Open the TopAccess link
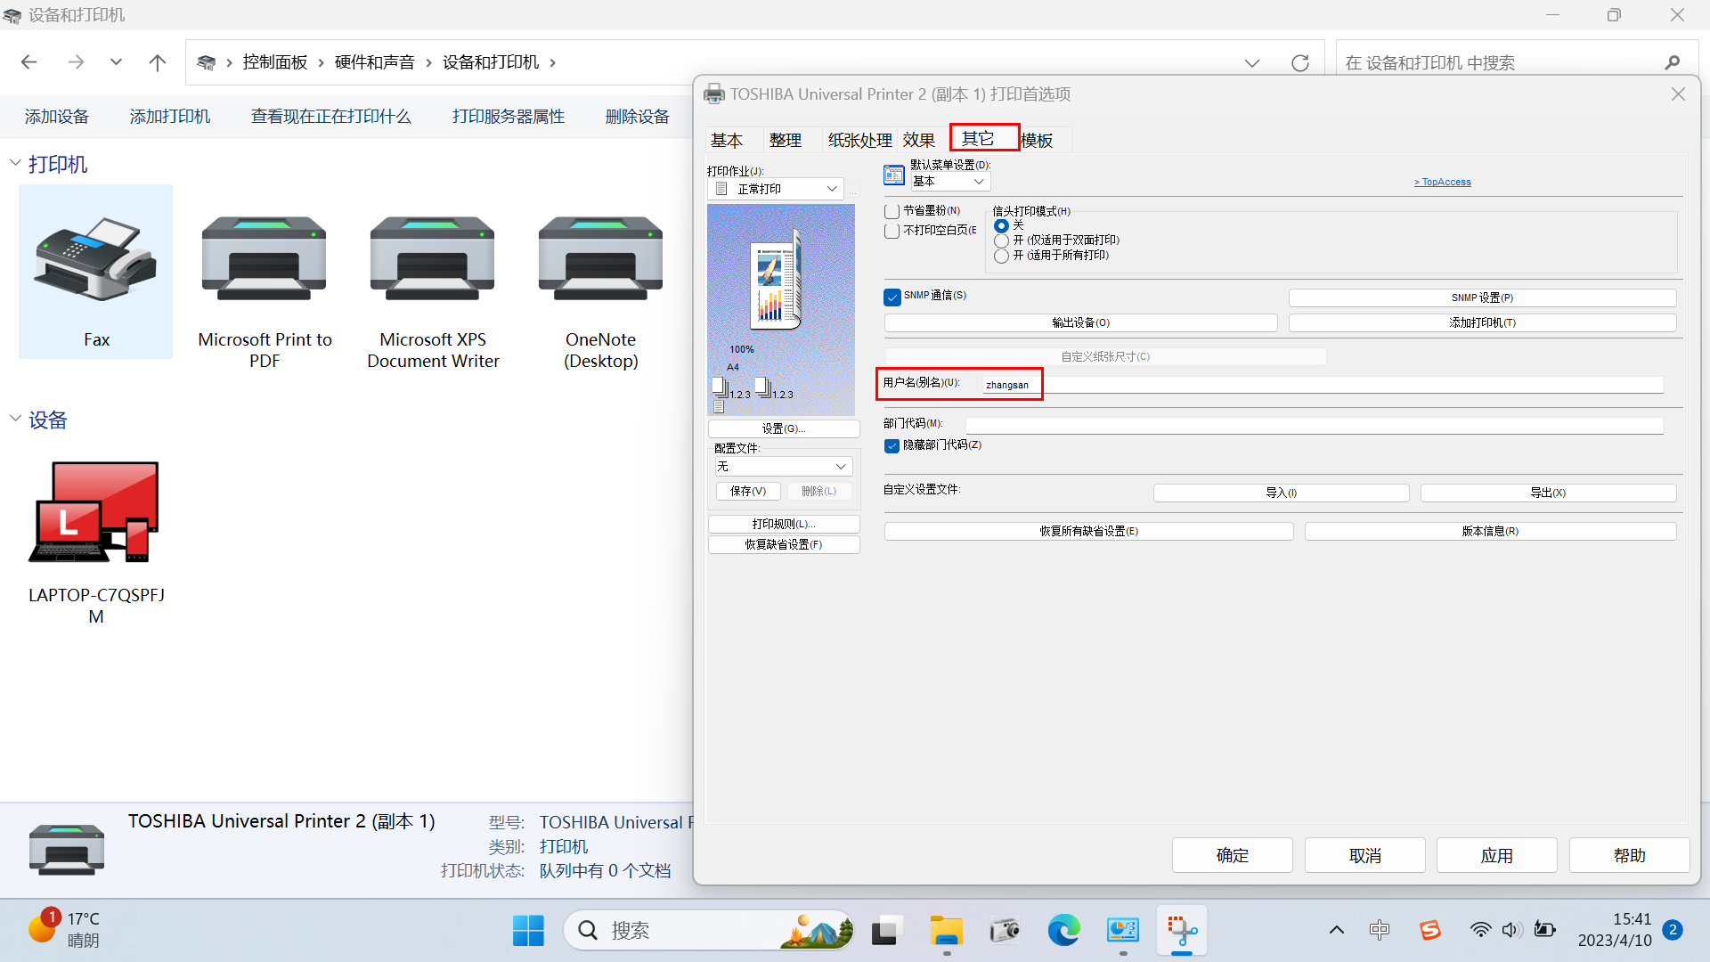Viewport: 1710px width, 962px height. click(x=1442, y=182)
